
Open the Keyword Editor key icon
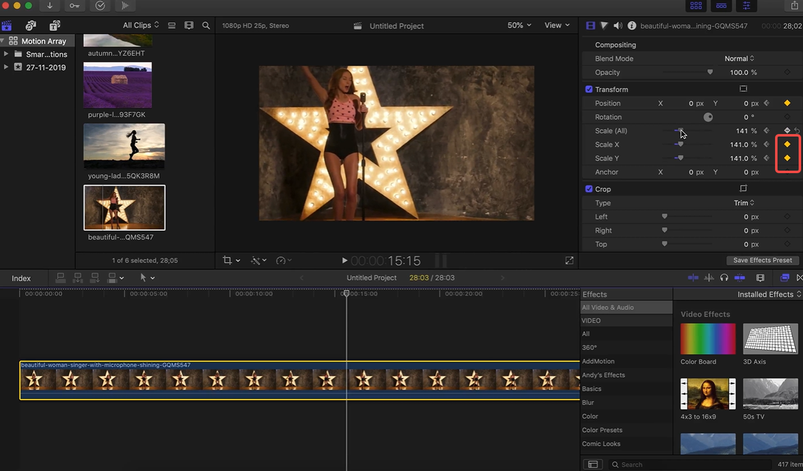[x=75, y=6]
